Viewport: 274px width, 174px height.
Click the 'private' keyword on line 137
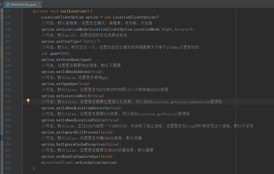40,11
